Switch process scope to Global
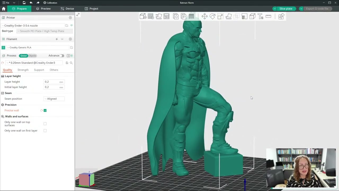 (24, 56)
